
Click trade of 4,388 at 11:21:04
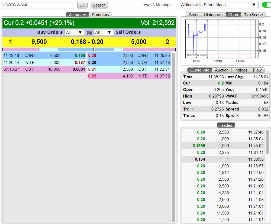[224, 193]
